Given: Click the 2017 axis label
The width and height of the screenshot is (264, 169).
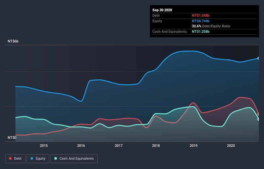Looking at the screenshot, I should [119, 146].
